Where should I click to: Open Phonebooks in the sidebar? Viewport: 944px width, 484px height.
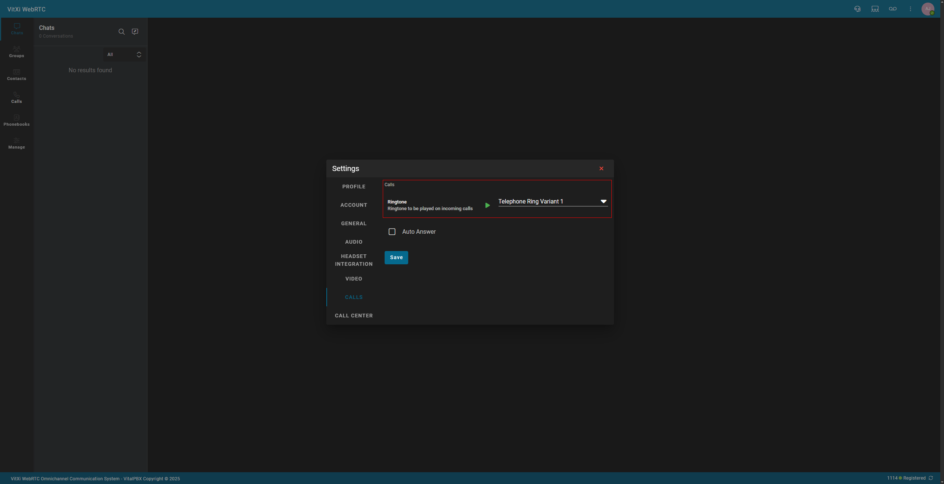pyautogui.click(x=17, y=120)
